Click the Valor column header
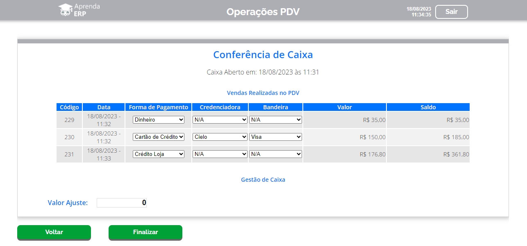 (344, 107)
